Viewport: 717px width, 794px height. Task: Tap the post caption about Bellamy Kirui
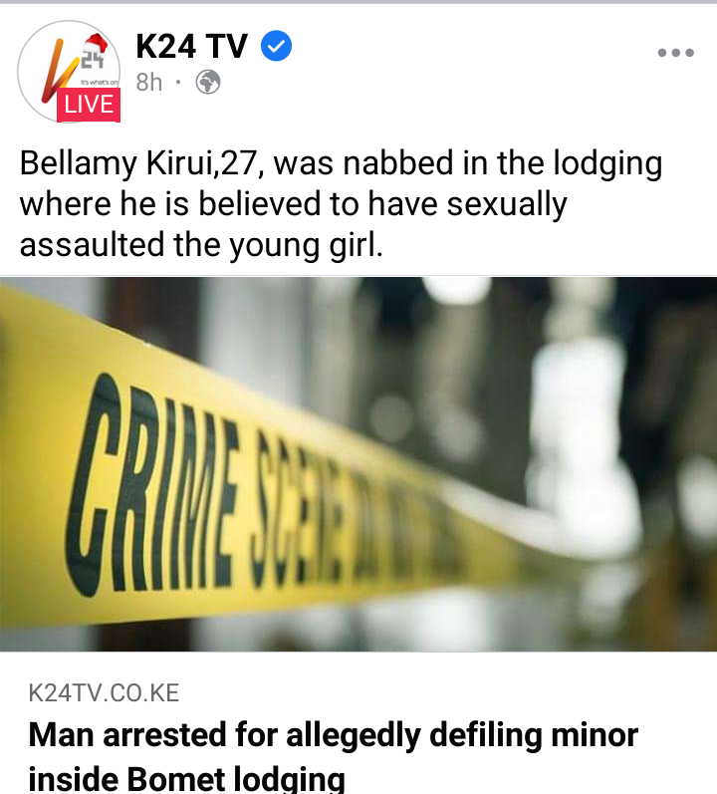point(341,203)
